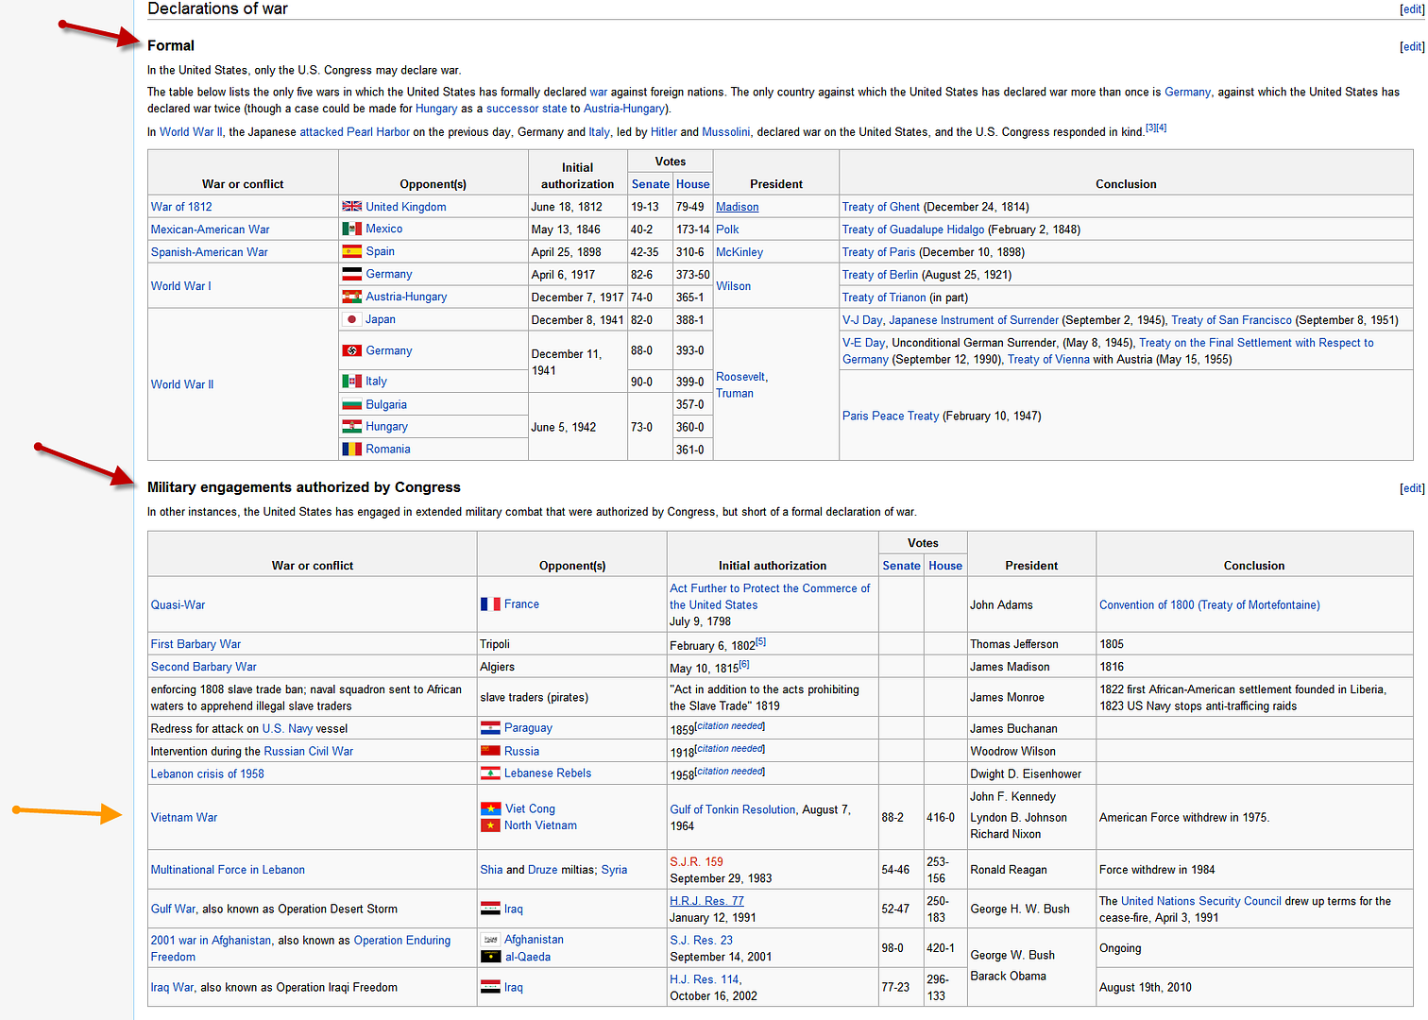Image resolution: width=1428 pixels, height=1020 pixels.
Task: Click the Viet Cong flag icon
Action: [x=490, y=809]
